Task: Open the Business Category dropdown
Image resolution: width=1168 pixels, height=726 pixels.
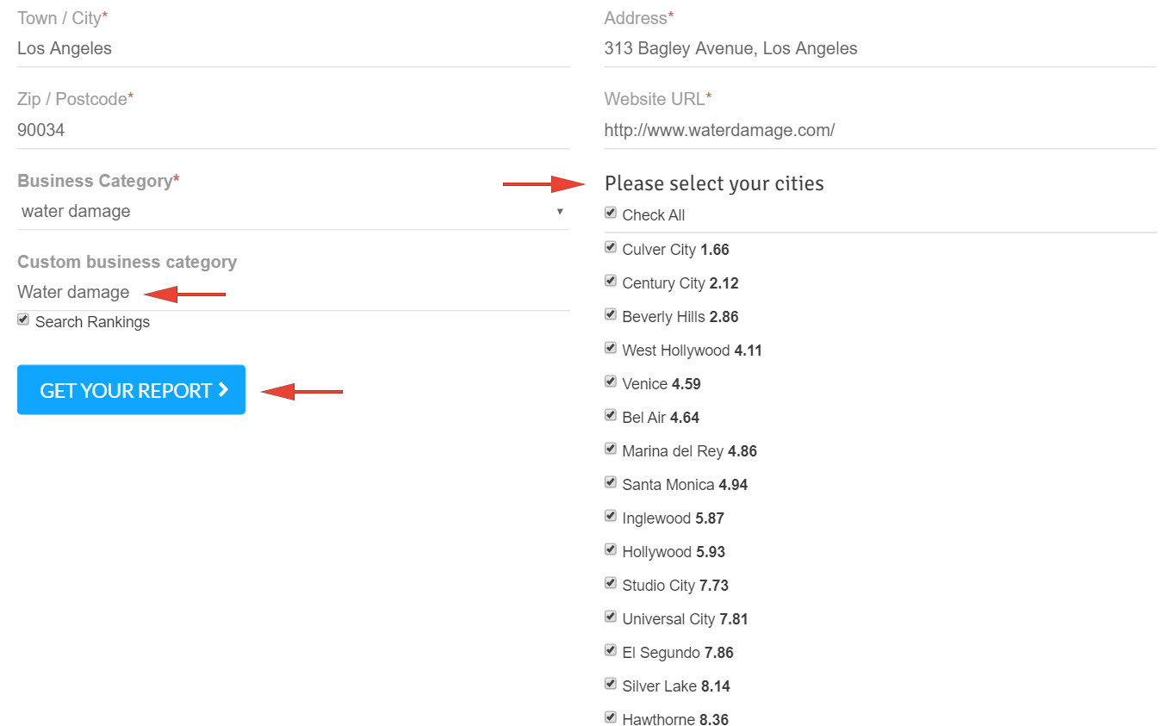Action: coord(293,212)
